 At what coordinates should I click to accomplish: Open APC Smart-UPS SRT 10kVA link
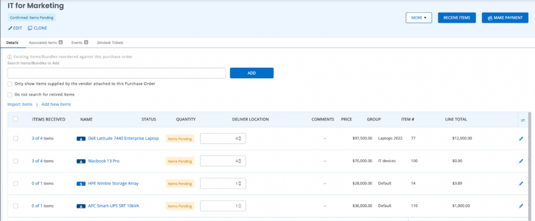click(113, 206)
